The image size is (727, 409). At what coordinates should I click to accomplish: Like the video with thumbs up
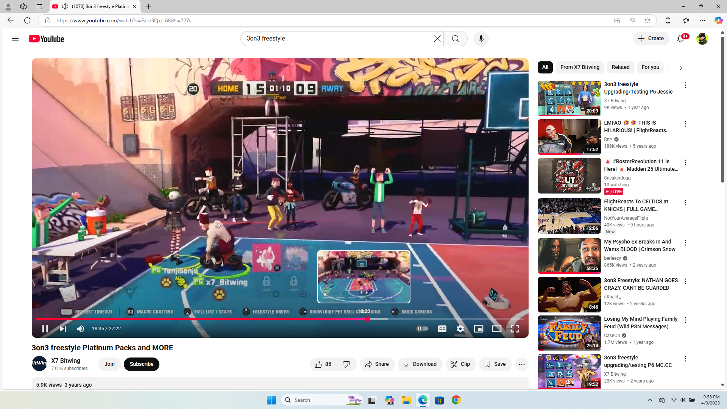323,364
